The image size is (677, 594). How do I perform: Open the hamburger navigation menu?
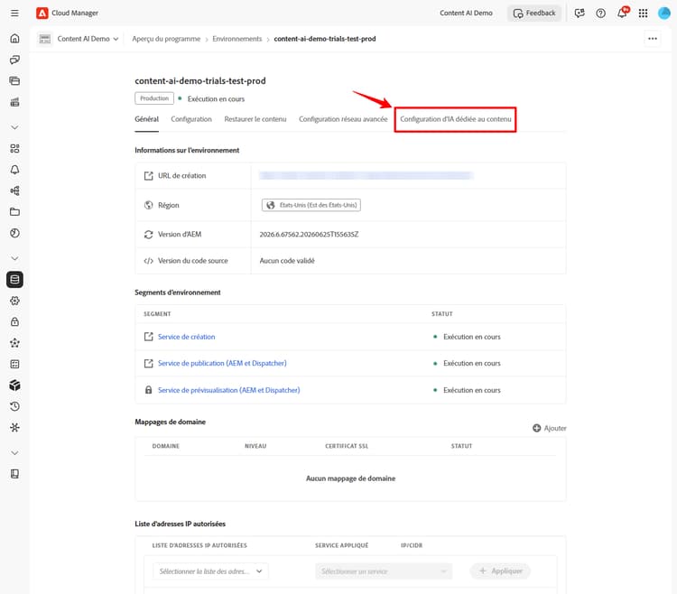click(x=14, y=13)
